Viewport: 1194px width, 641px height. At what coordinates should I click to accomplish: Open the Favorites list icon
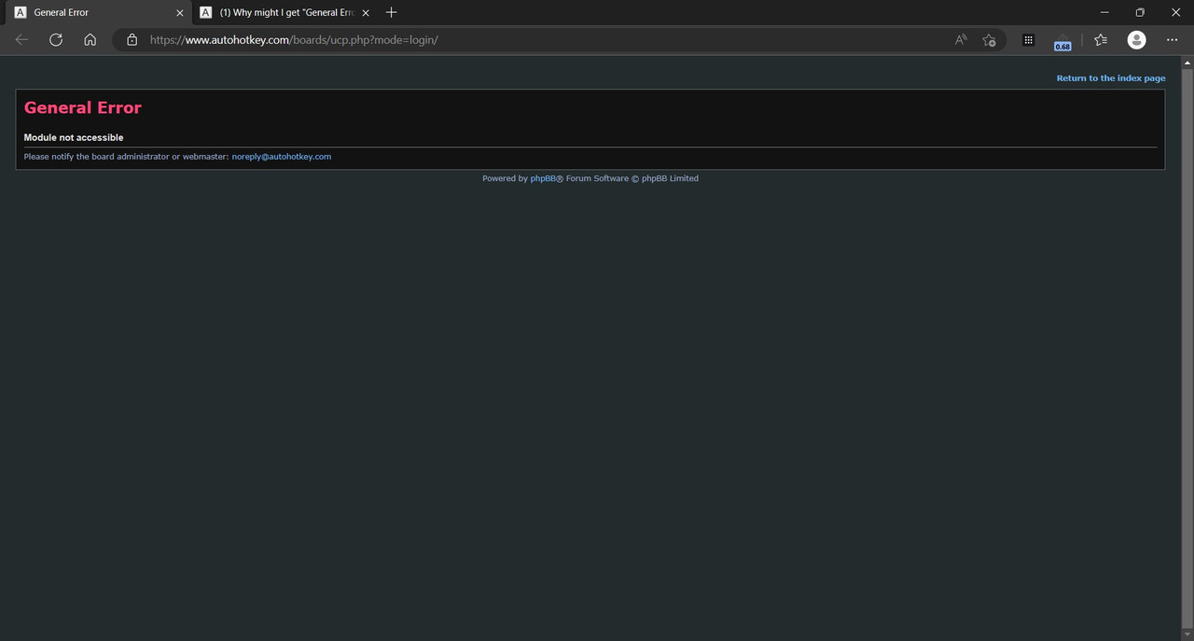[1101, 40]
